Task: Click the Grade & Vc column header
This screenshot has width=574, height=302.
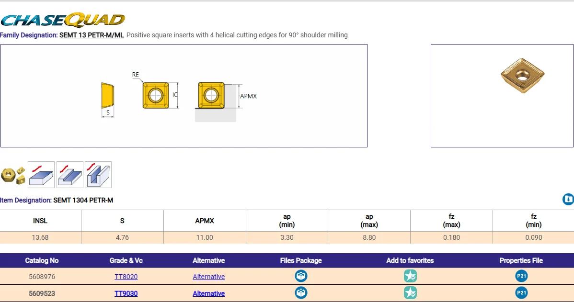Action: tap(126, 261)
